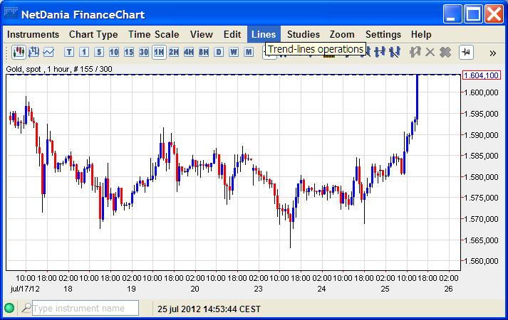
Task: Switch to 15 minute time scale
Action: 129,52
